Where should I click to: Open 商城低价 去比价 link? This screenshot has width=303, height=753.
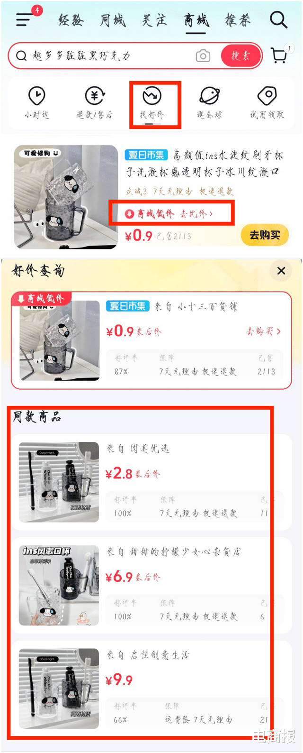pyautogui.click(x=169, y=214)
